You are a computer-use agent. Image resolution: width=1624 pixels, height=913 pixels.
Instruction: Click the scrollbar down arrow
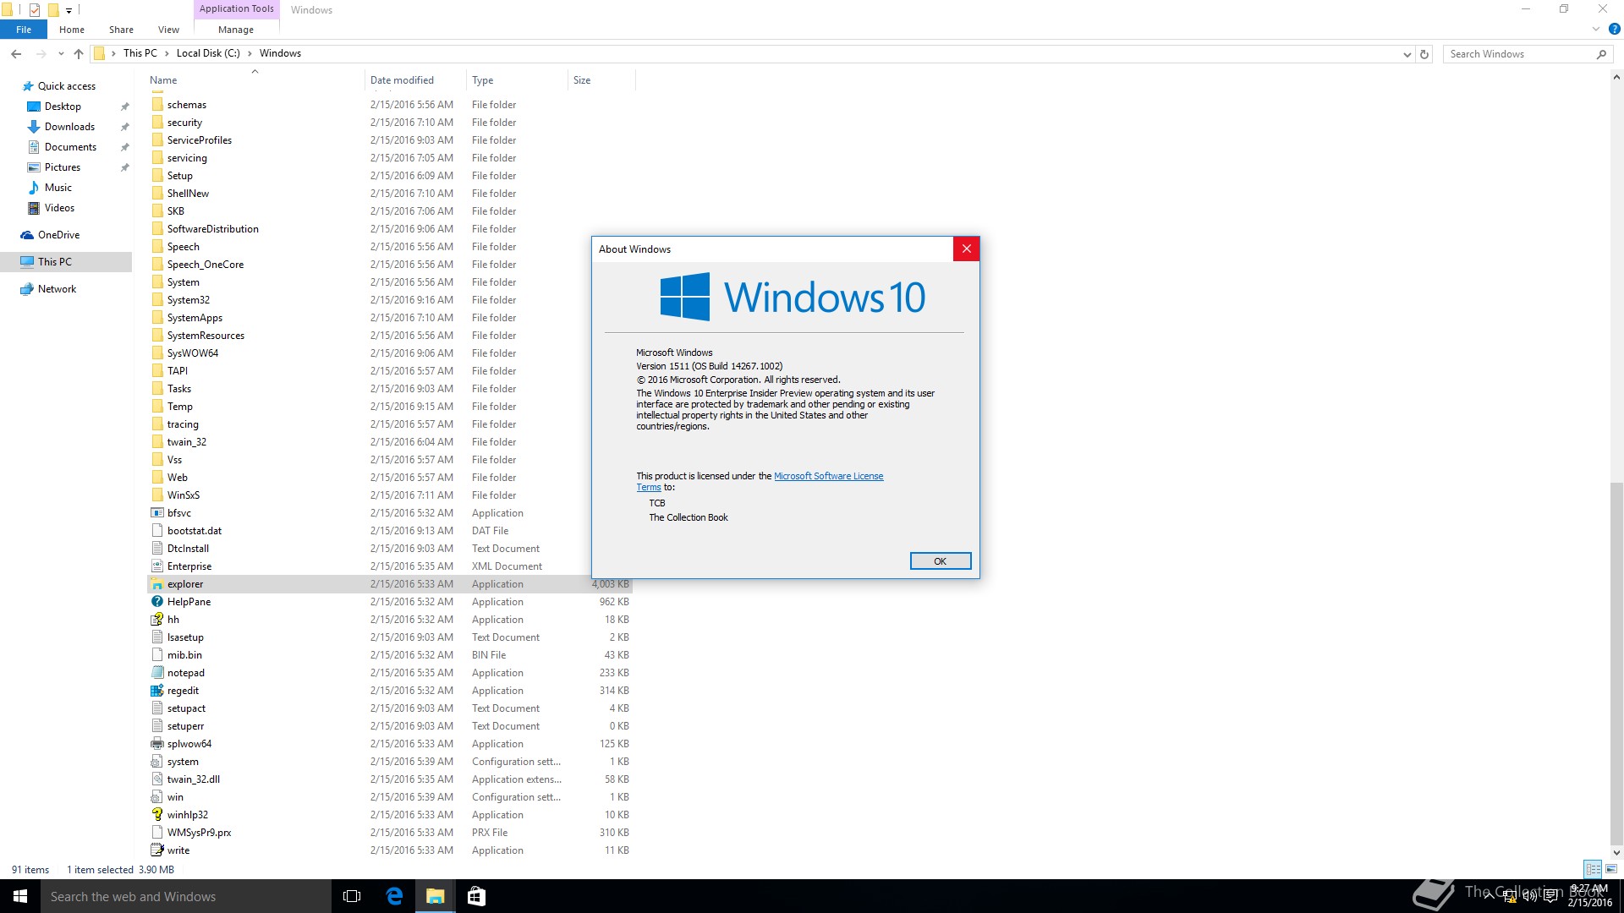pos(1616,852)
